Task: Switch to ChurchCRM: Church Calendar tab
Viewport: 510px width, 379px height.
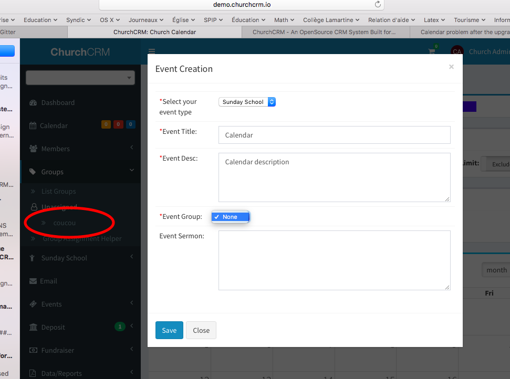Action: (x=154, y=32)
